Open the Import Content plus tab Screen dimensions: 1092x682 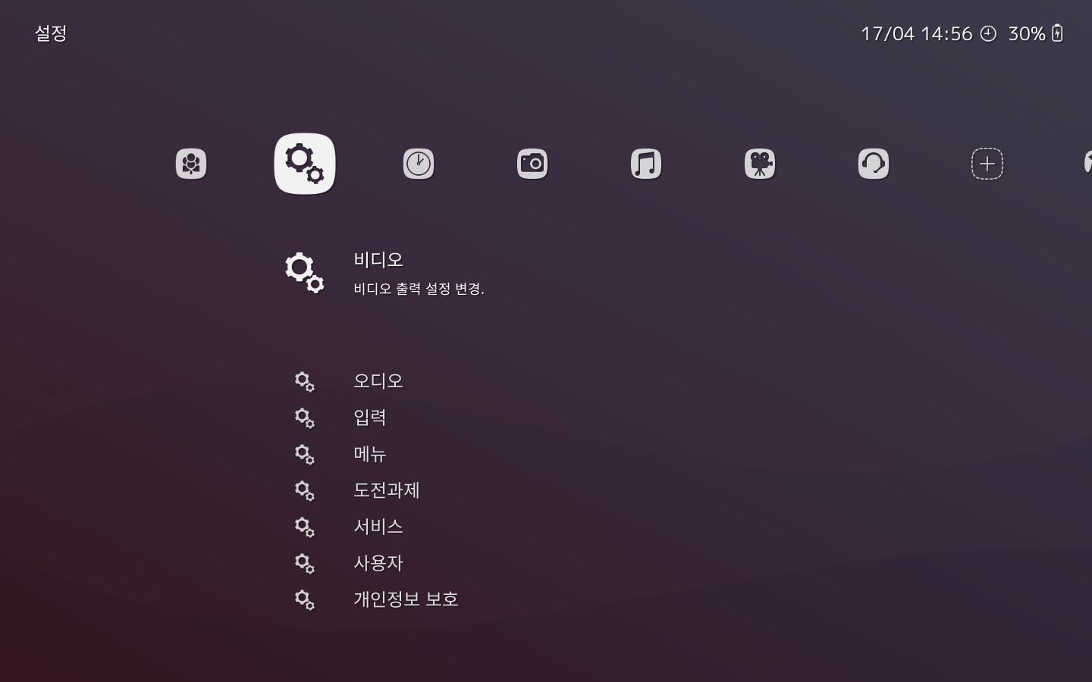click(987, 164)
